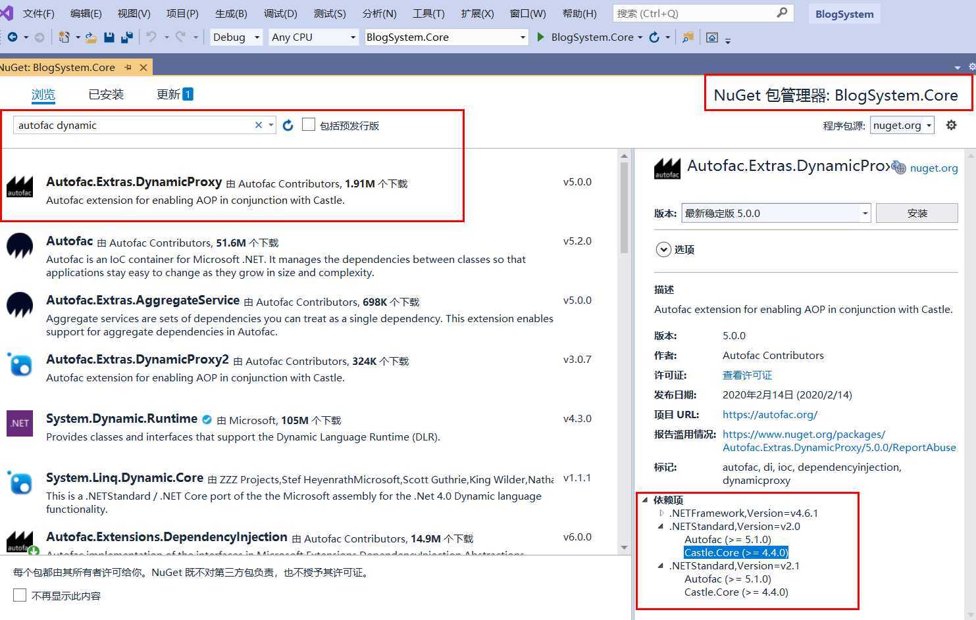This screenshot has height=620, width=976.
Task: Open the https://autofac.org/ project link
Action: 770,414
